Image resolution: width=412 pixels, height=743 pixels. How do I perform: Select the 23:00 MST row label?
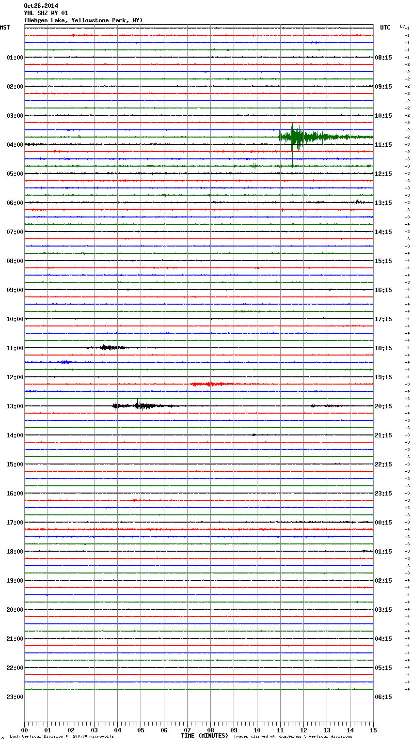coord(15,697)
